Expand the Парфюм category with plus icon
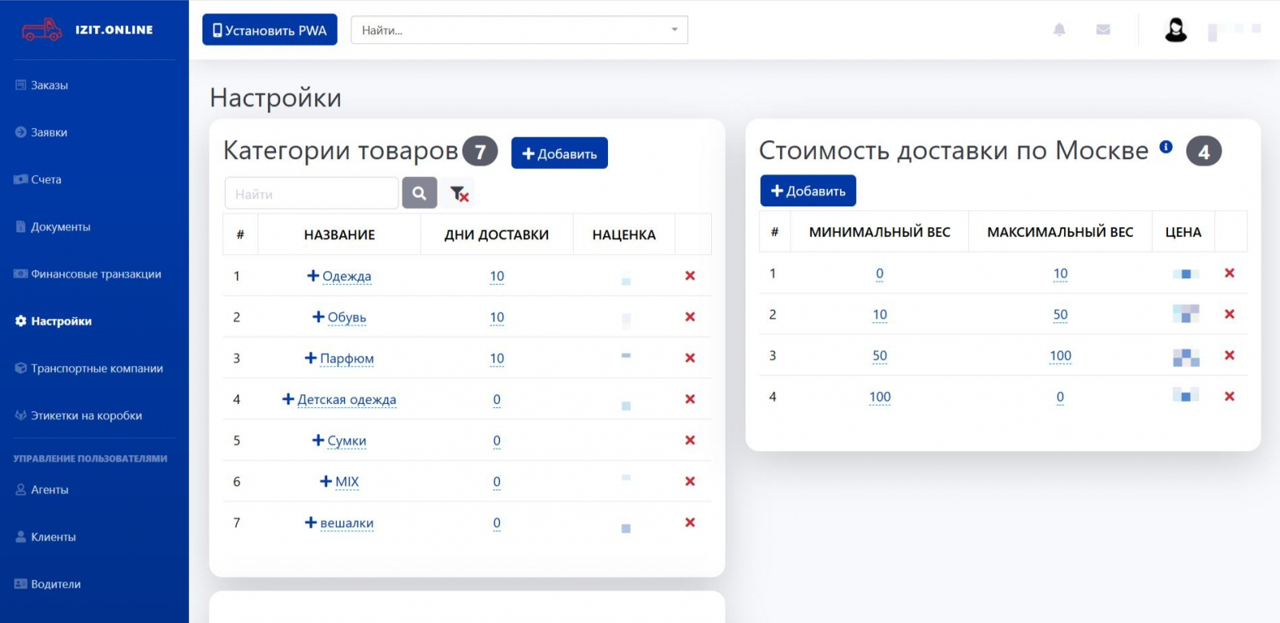The image size is (1280, 623). [310, 358]
